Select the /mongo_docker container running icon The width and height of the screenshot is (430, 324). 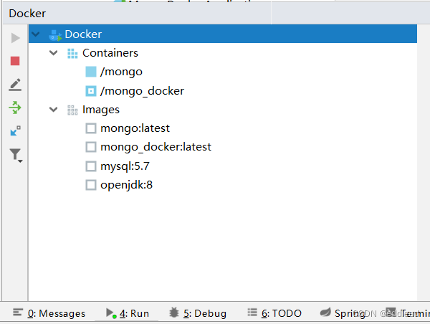91,91
